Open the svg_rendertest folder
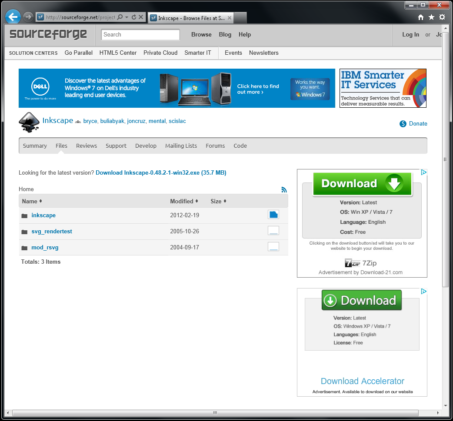This screenshot has height=421, width=453. tap(52, 232)
